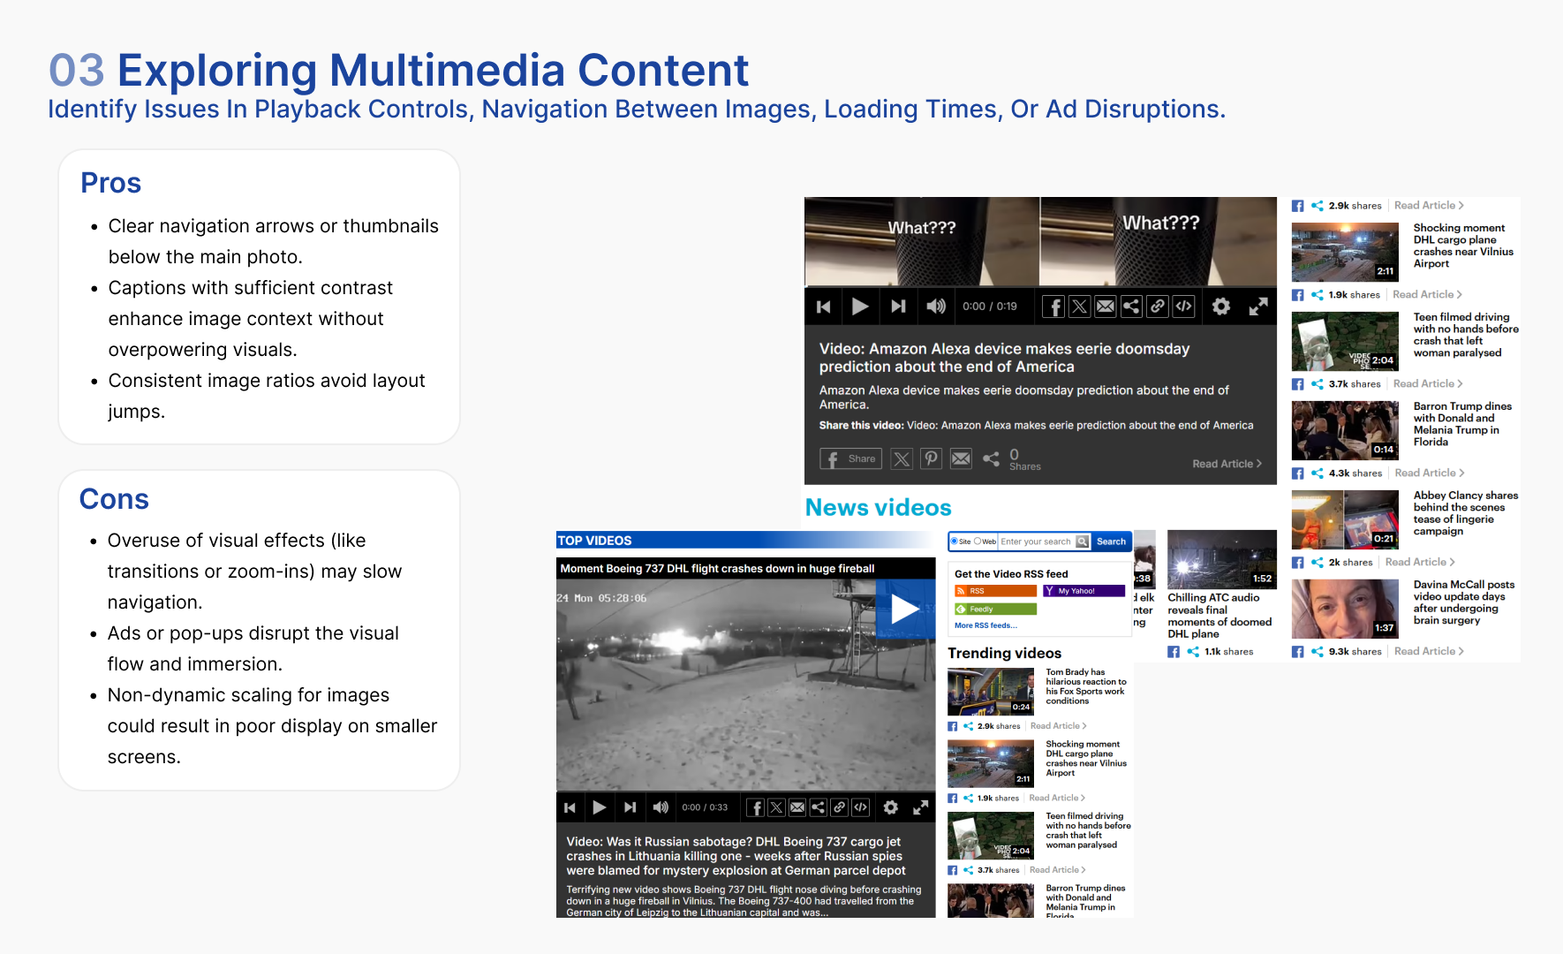
Task: Share Boeing 737 video on X from player
Action: point(776,807)
